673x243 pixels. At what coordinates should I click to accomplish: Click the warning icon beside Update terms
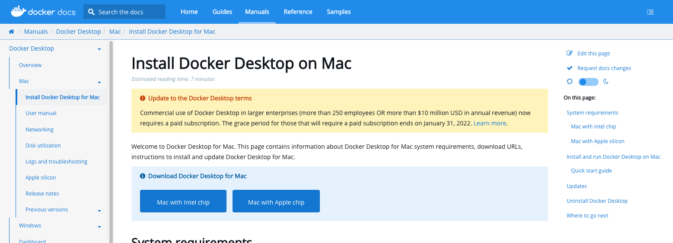coord(143,98)
